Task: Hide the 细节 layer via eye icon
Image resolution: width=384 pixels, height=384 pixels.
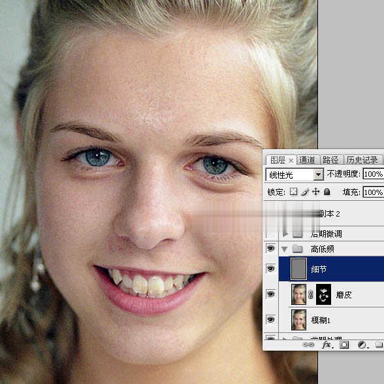Action: tap(270, 269)
